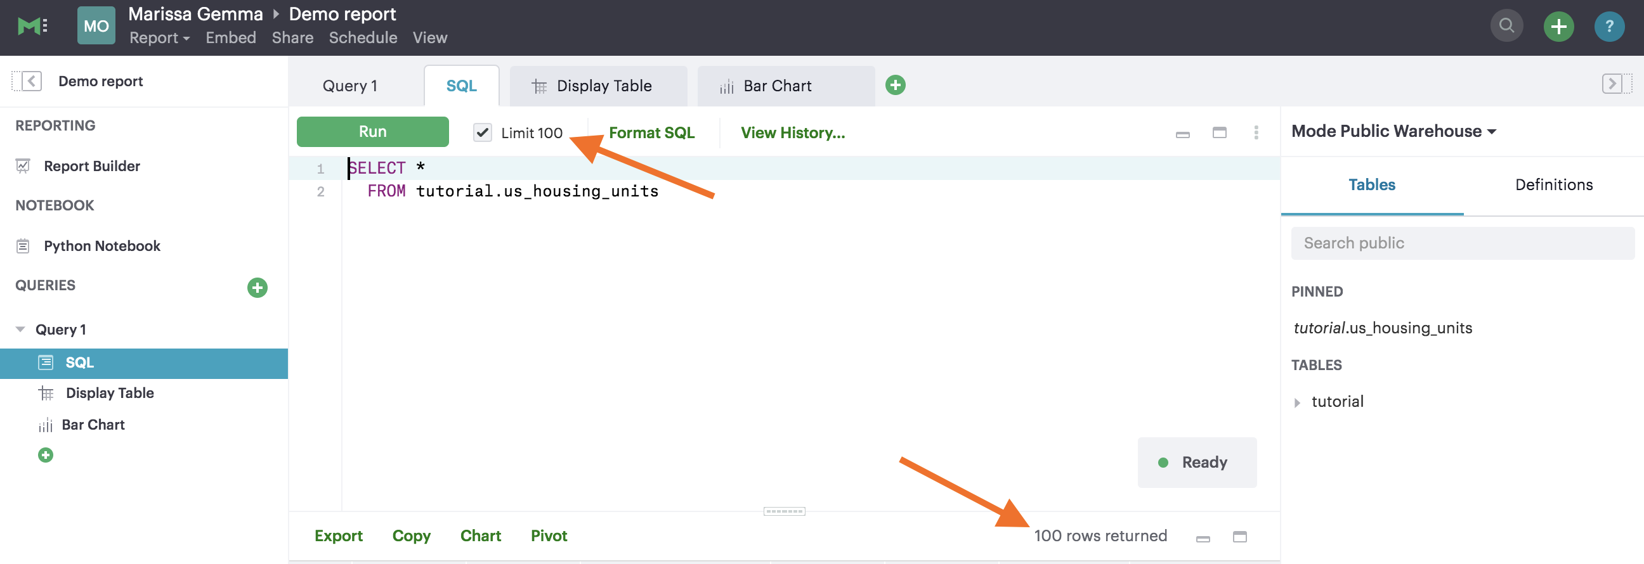The height and width of the screenshot is (564, 1644).
Task: Click the Pivot link
Action: tap(549, 536)
